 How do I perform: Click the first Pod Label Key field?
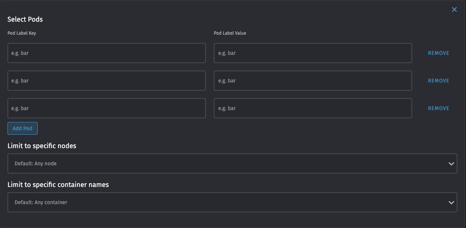(x=107, y=53)
